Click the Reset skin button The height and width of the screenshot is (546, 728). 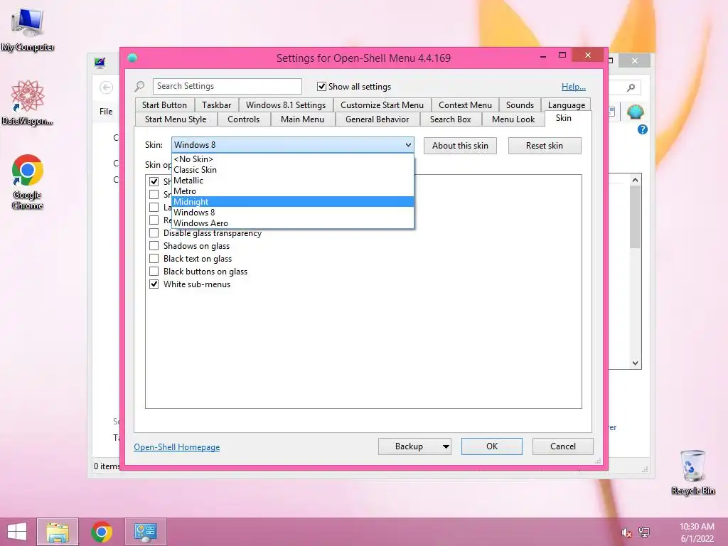click(x=545, y=146)
